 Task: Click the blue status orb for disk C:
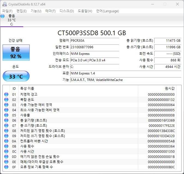2,16
